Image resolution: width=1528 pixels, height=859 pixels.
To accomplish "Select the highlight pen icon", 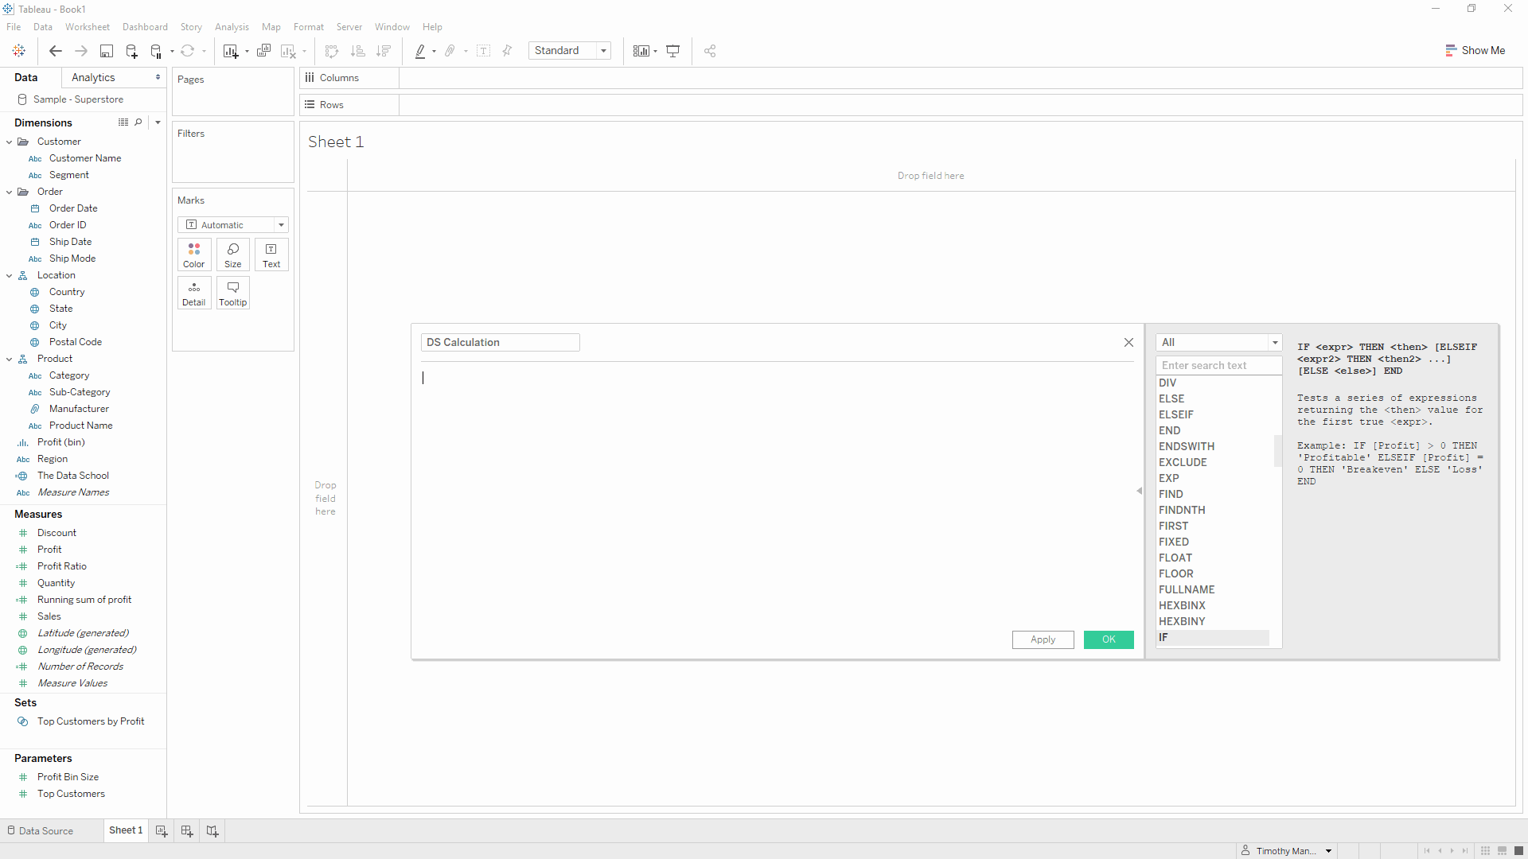I will point(420,51).
